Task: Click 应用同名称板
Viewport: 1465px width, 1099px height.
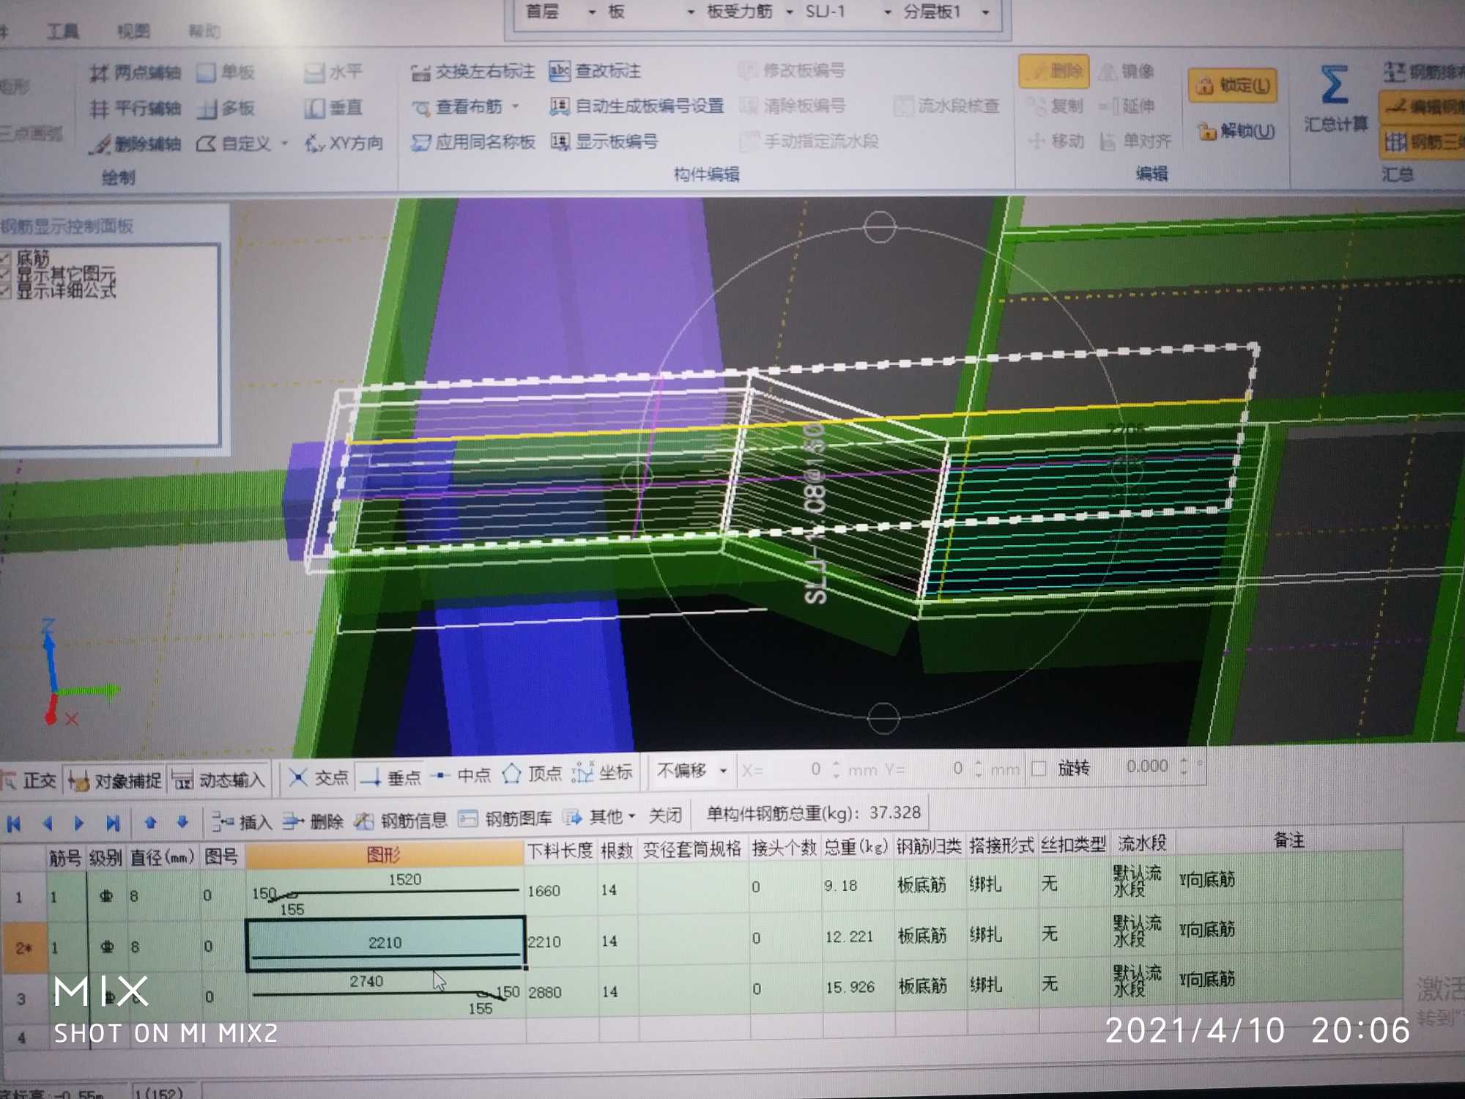Action: (473, 141)
